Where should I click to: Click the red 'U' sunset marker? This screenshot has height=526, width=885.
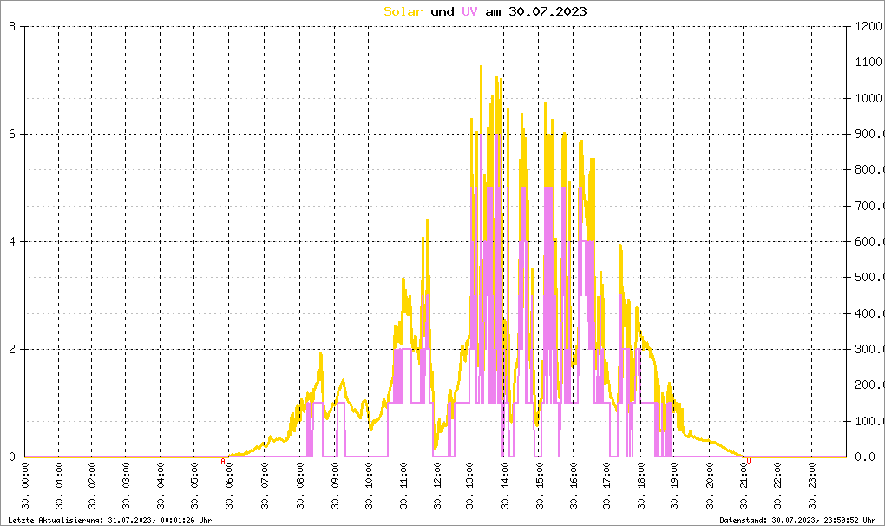(749, 461)
